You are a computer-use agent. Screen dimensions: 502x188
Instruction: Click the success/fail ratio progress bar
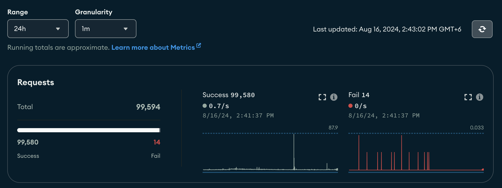[89, 130]
